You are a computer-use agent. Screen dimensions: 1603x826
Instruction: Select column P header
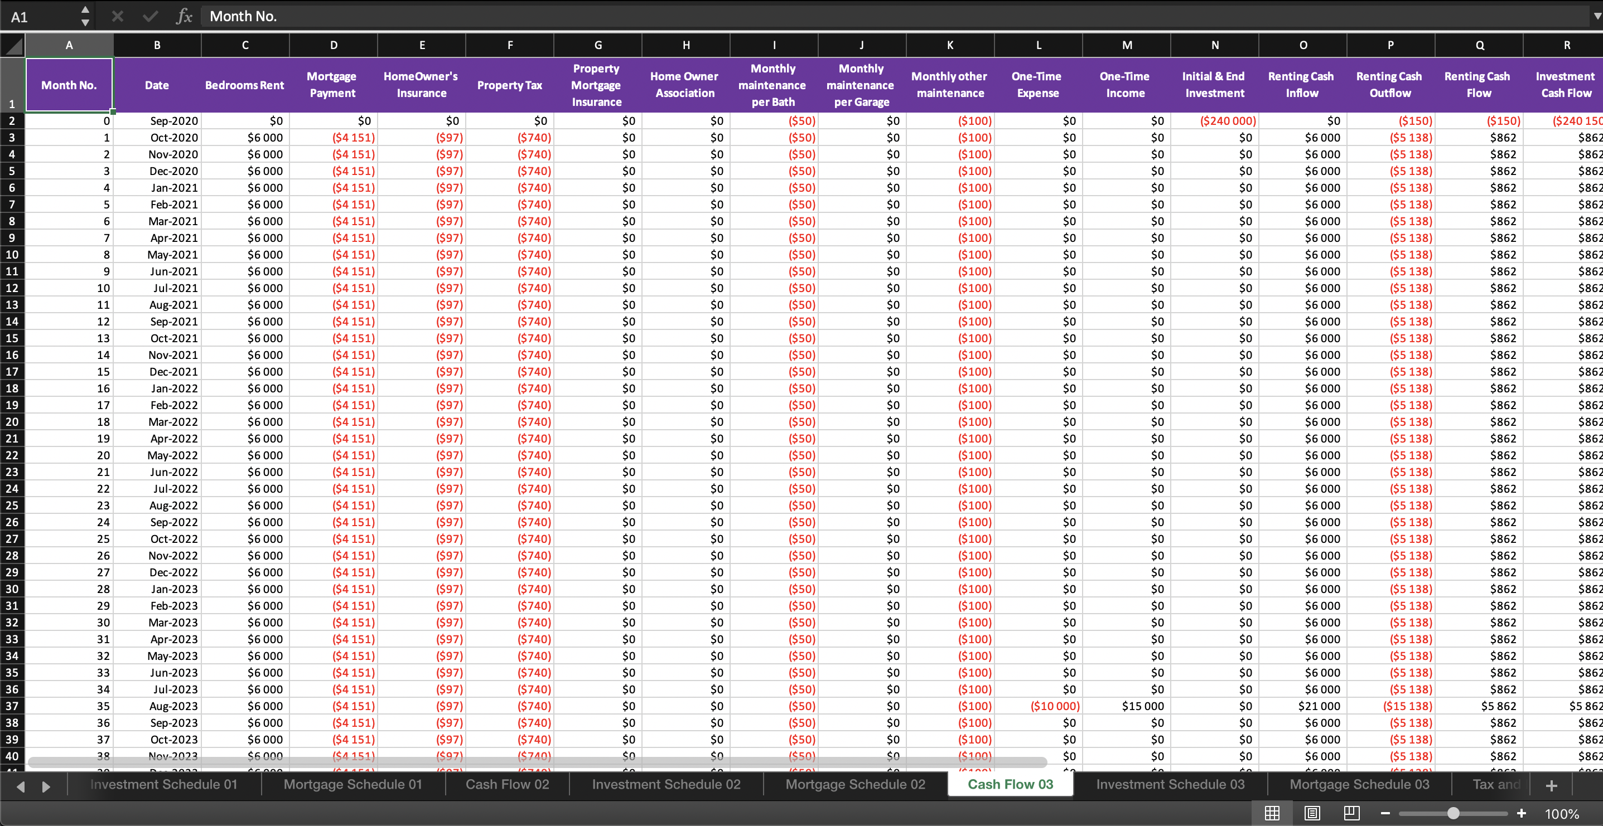pos(1391,45)
